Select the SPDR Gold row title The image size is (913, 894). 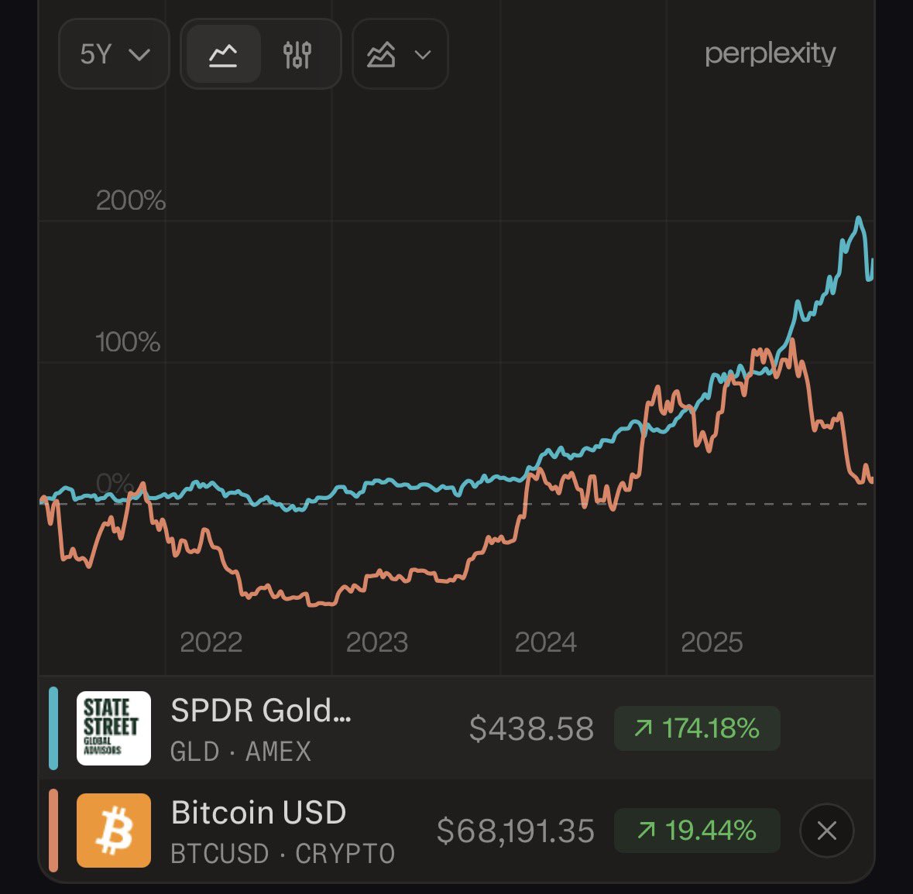tap(261, 711)
